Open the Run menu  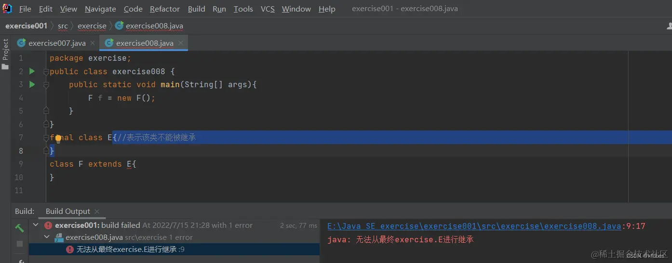[x=219, y=9]
